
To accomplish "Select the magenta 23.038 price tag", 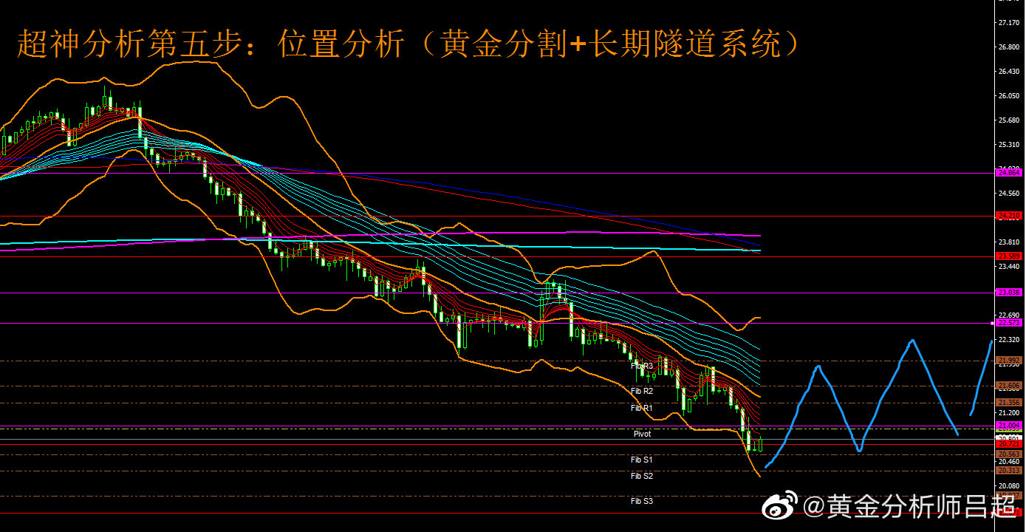I will pyautogui.click(x=1008, y=293).
